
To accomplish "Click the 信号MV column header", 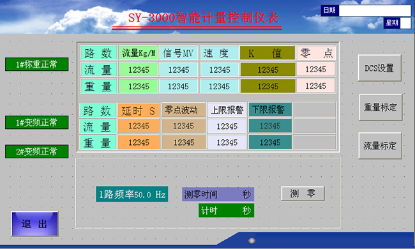I will pos(178,53).
